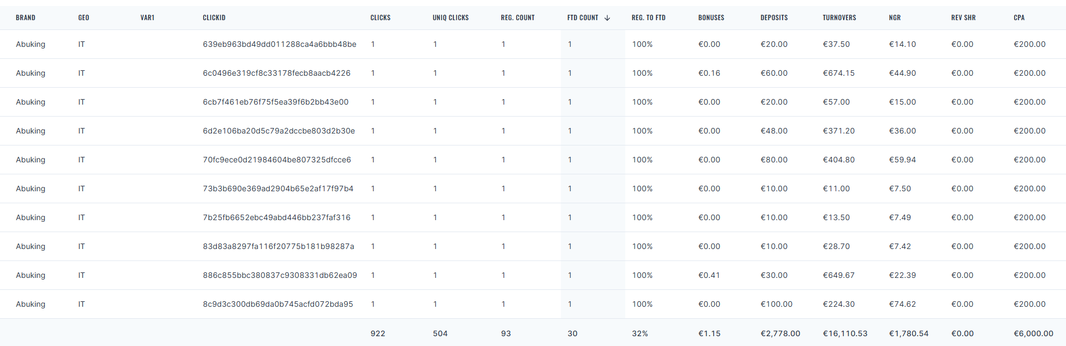The height and width of the screenshot is (346, 1066).
Task: Sort table by BRAND column header
Action: (x=26, y=18)
